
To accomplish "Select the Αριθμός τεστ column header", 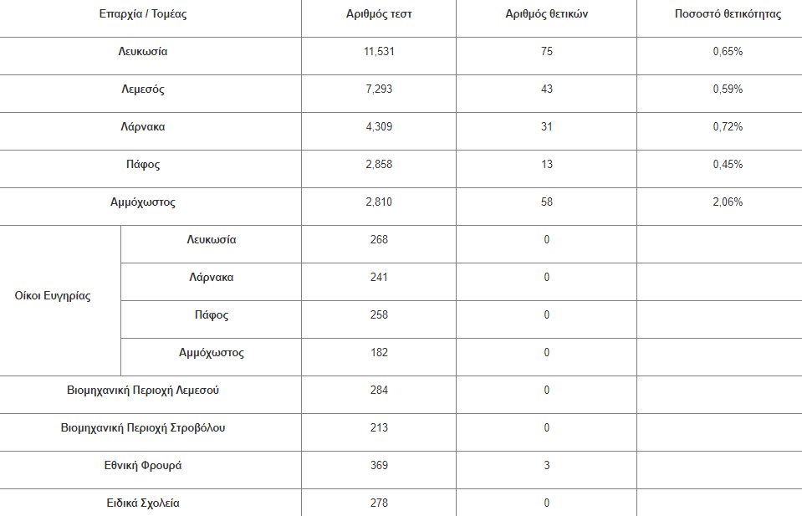I will pyautogui.click(x=379, y=14).
